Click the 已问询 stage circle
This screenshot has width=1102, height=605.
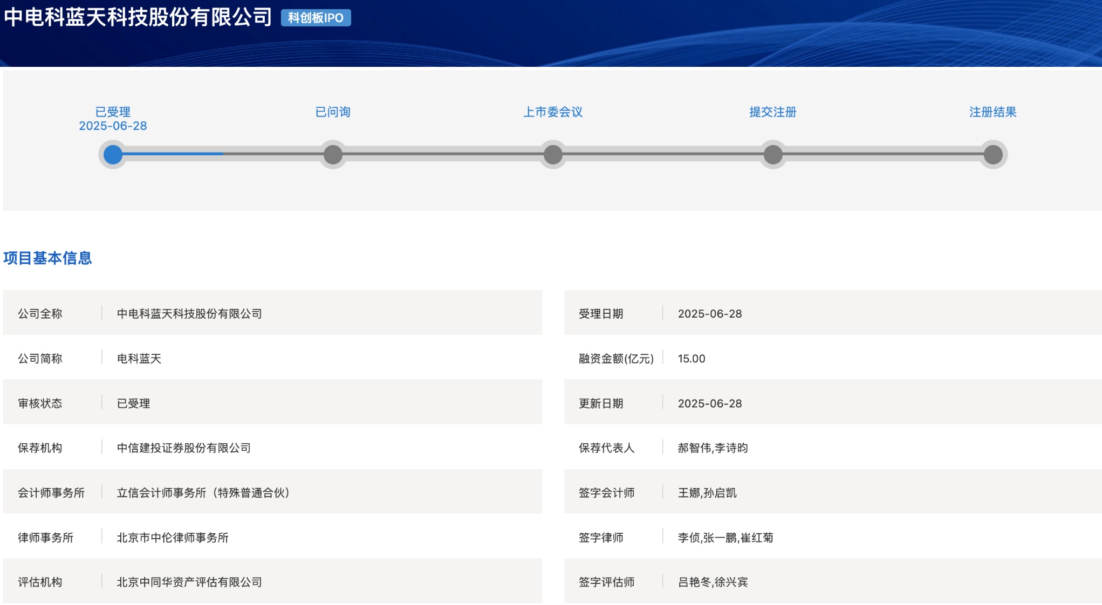(333, 155)
